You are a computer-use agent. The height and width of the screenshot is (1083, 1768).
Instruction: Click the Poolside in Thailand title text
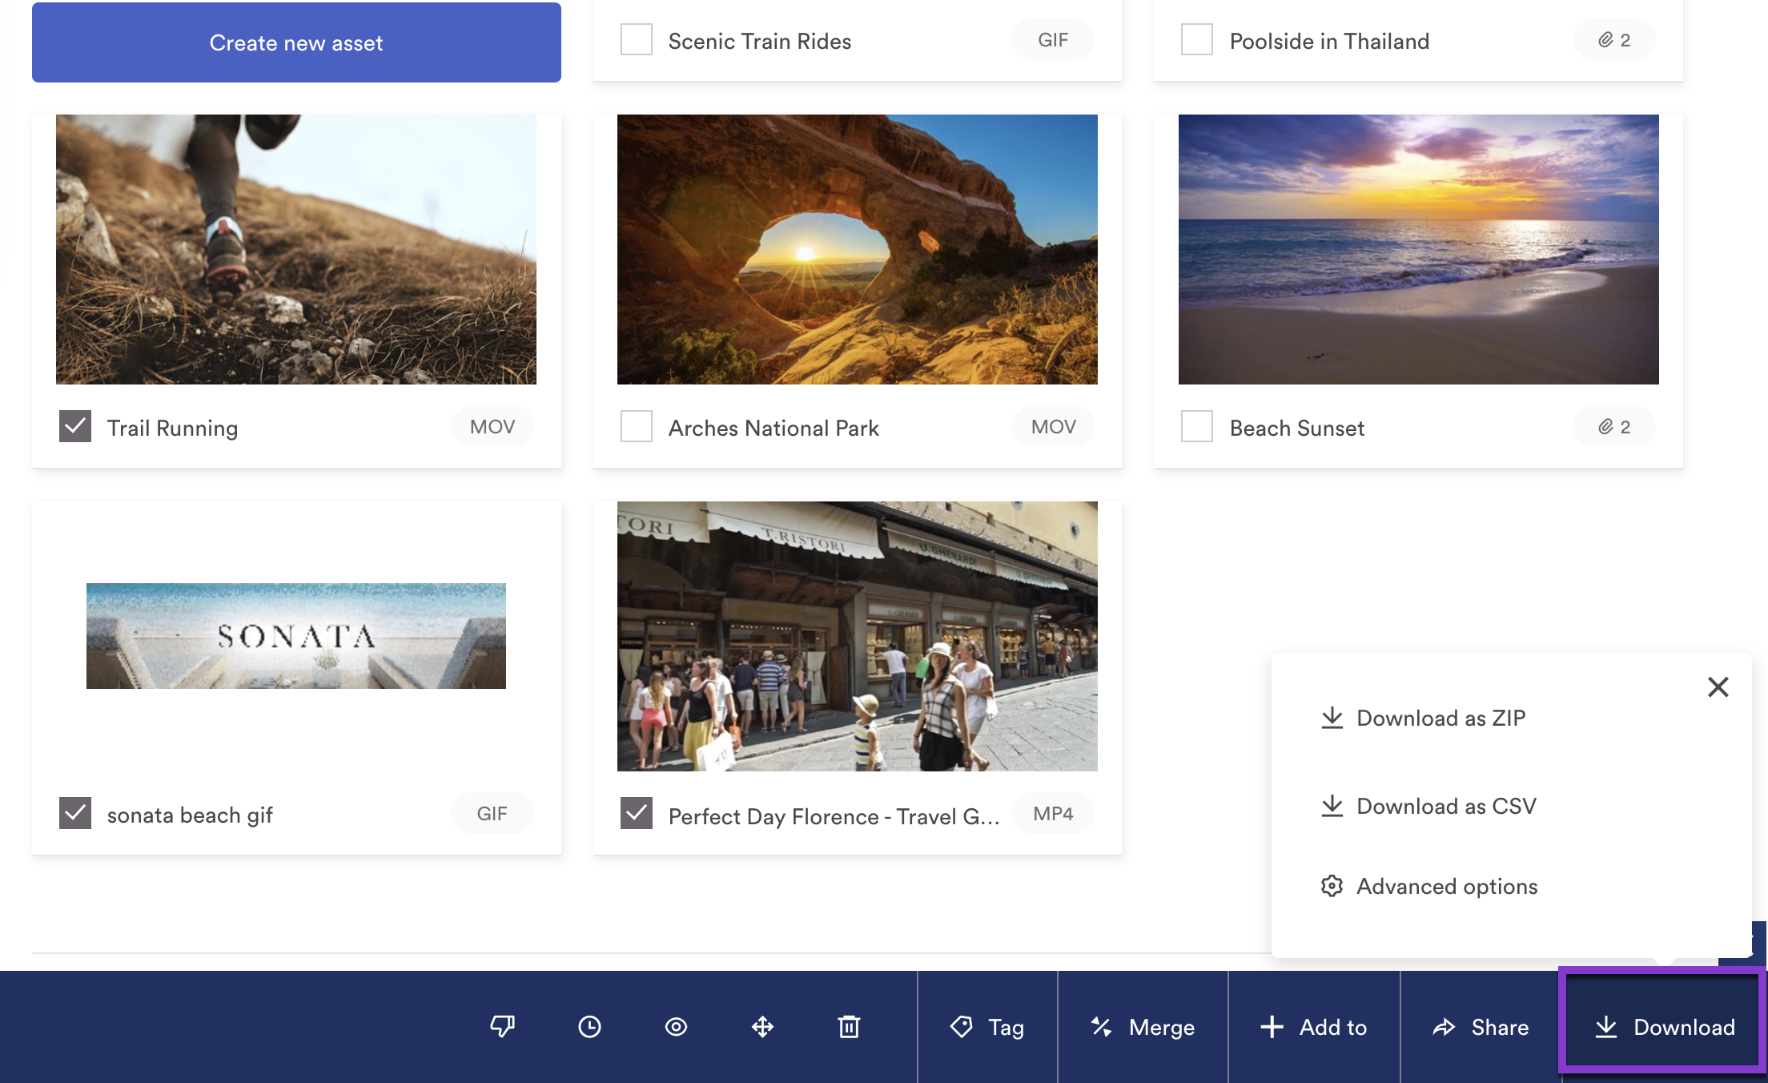point(1329,41)
